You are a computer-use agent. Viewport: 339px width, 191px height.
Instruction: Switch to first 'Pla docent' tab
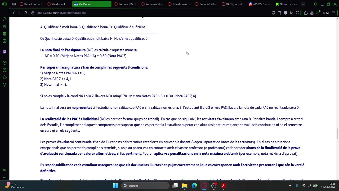pyautogui.click(x=58, y=4)
